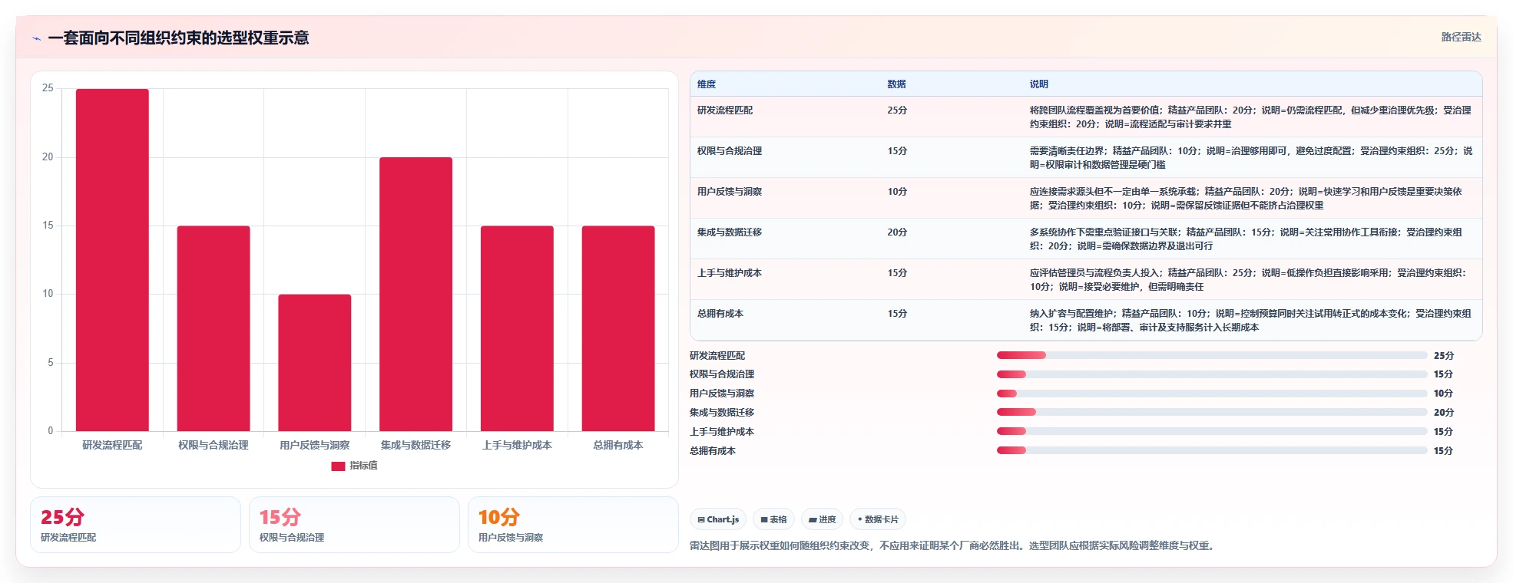Viewport: 1513px width, 583px height.
Task: Click the 集成与数据迁移 x-axis label under the chart
Action: [x=415, y=445]
